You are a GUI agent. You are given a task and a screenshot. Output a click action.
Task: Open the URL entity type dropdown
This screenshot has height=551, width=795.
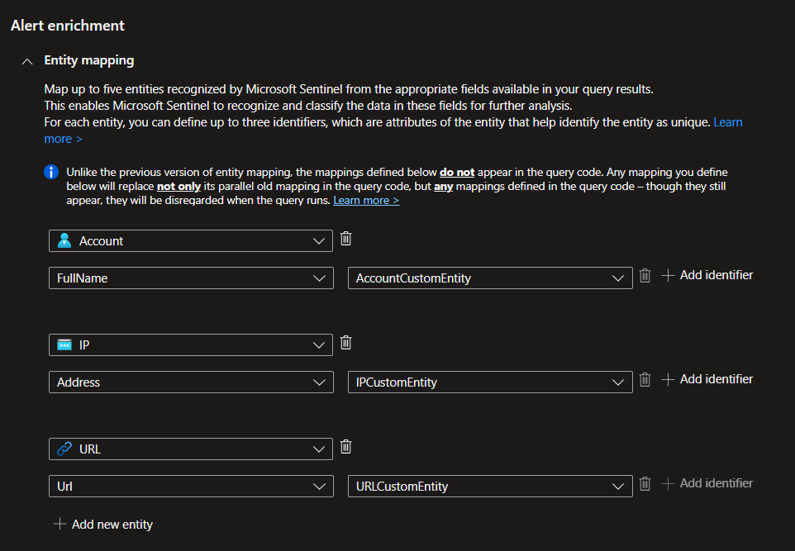point(191,449)
